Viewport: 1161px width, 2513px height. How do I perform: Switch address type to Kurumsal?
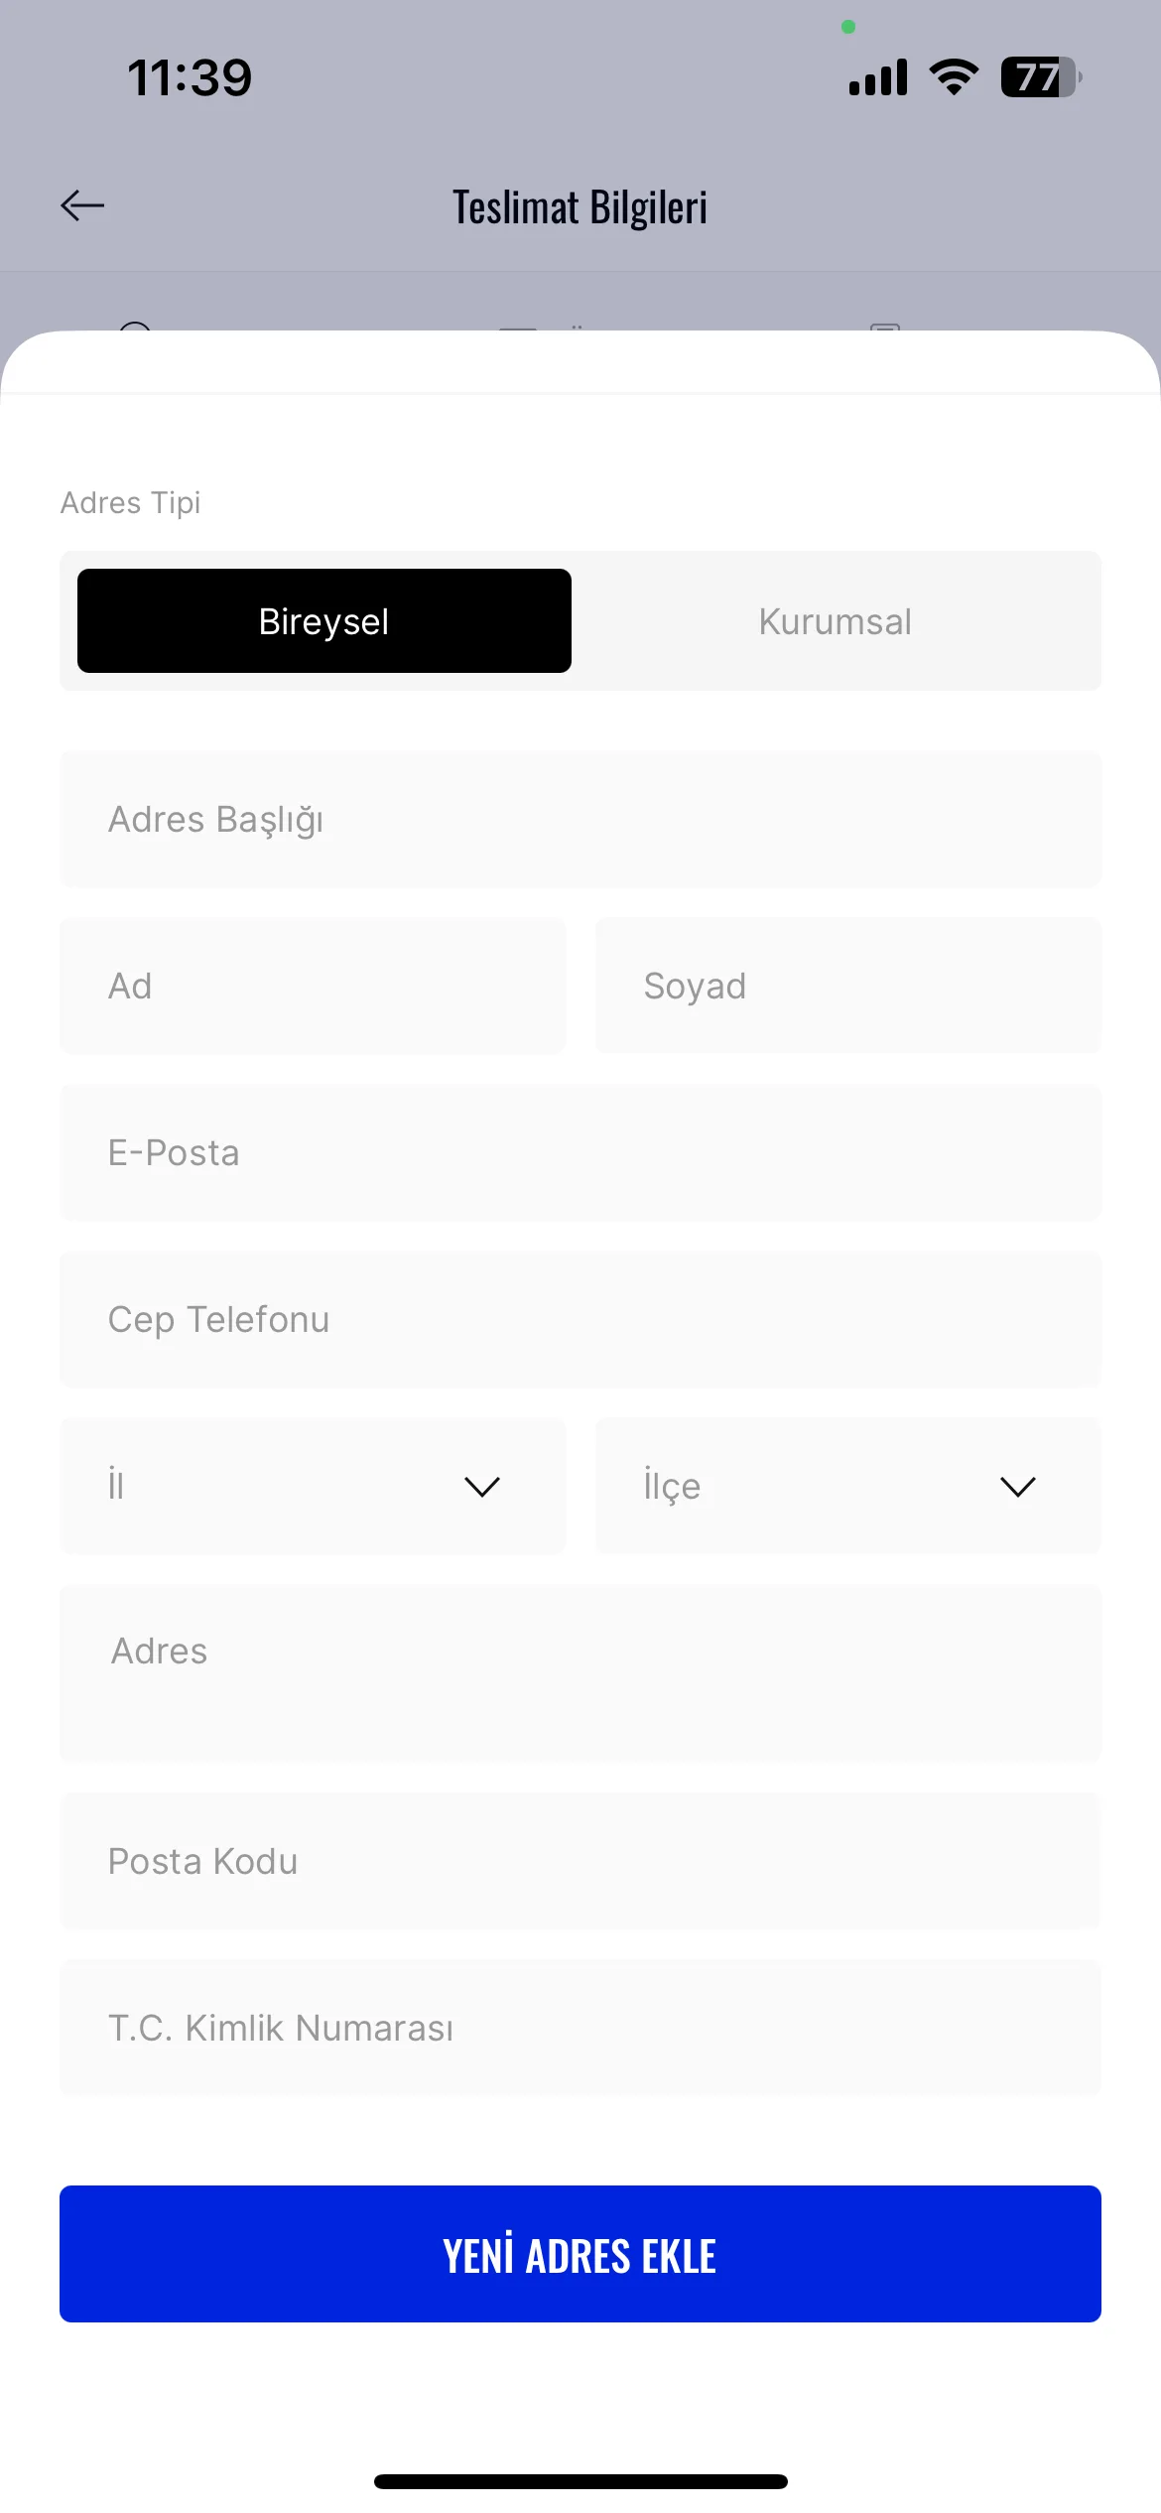pos(836,621)
